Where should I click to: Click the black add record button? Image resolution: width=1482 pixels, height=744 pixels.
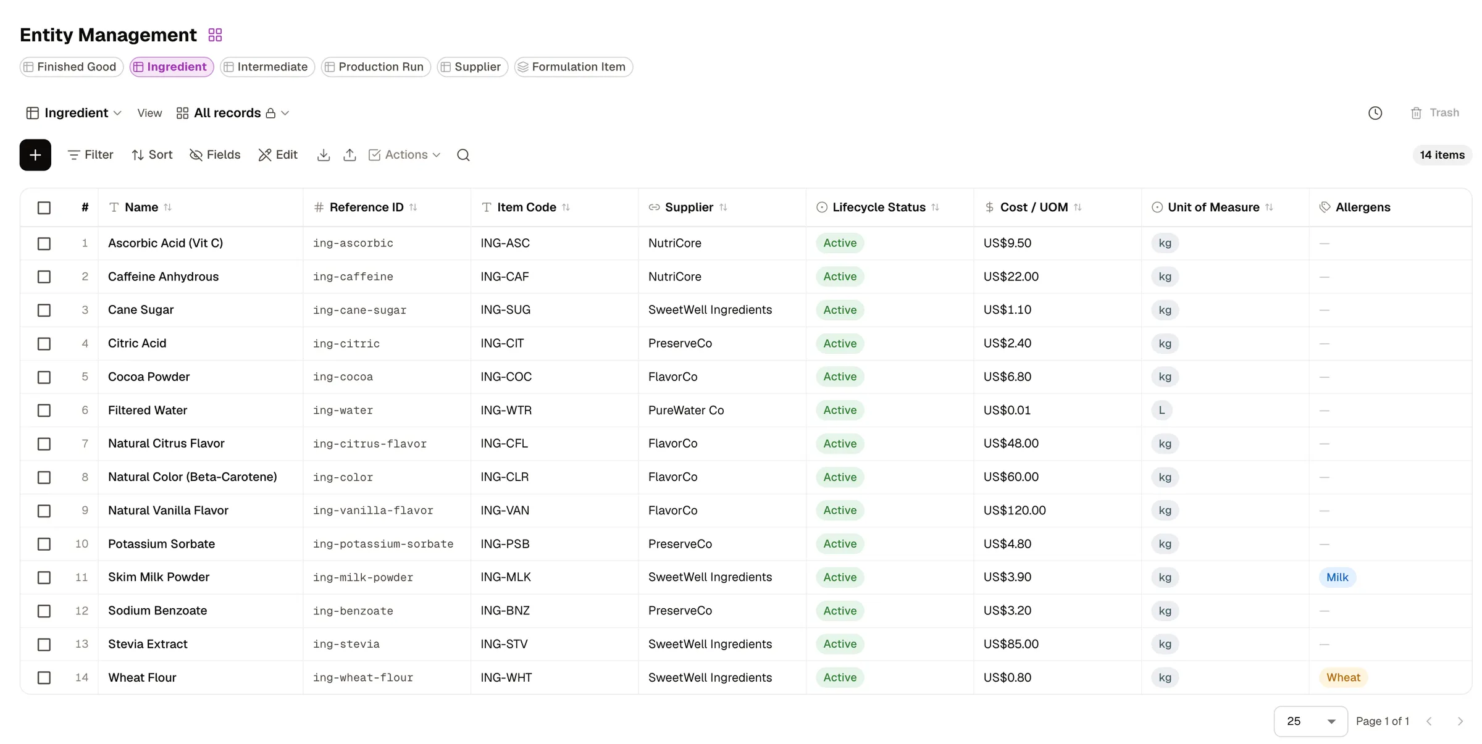[x=35, y=155]
